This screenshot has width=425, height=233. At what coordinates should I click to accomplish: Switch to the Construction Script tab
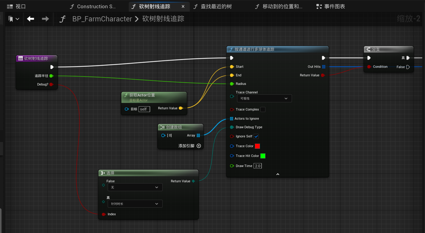[92, 6]
